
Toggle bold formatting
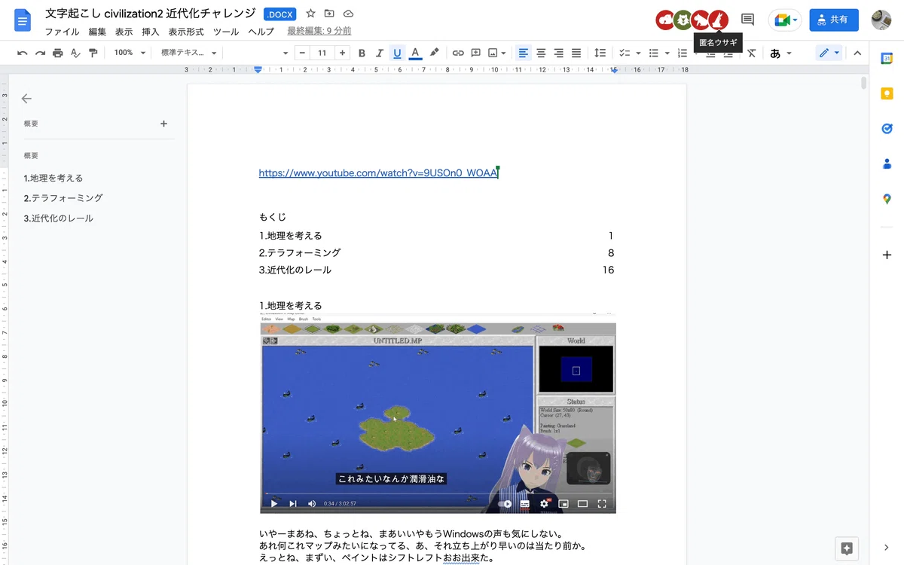click(362, 53)
